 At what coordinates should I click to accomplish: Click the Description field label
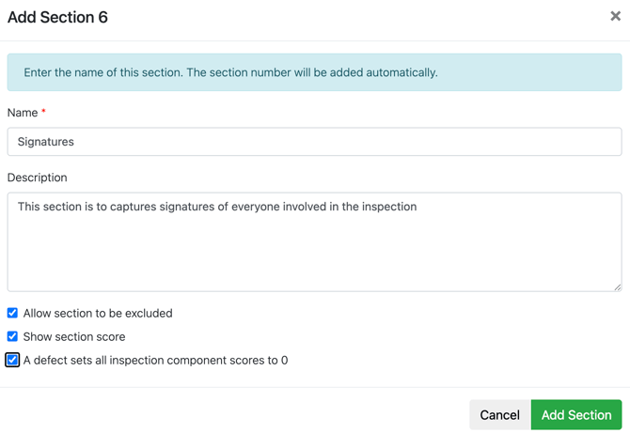tap(38, 178)
